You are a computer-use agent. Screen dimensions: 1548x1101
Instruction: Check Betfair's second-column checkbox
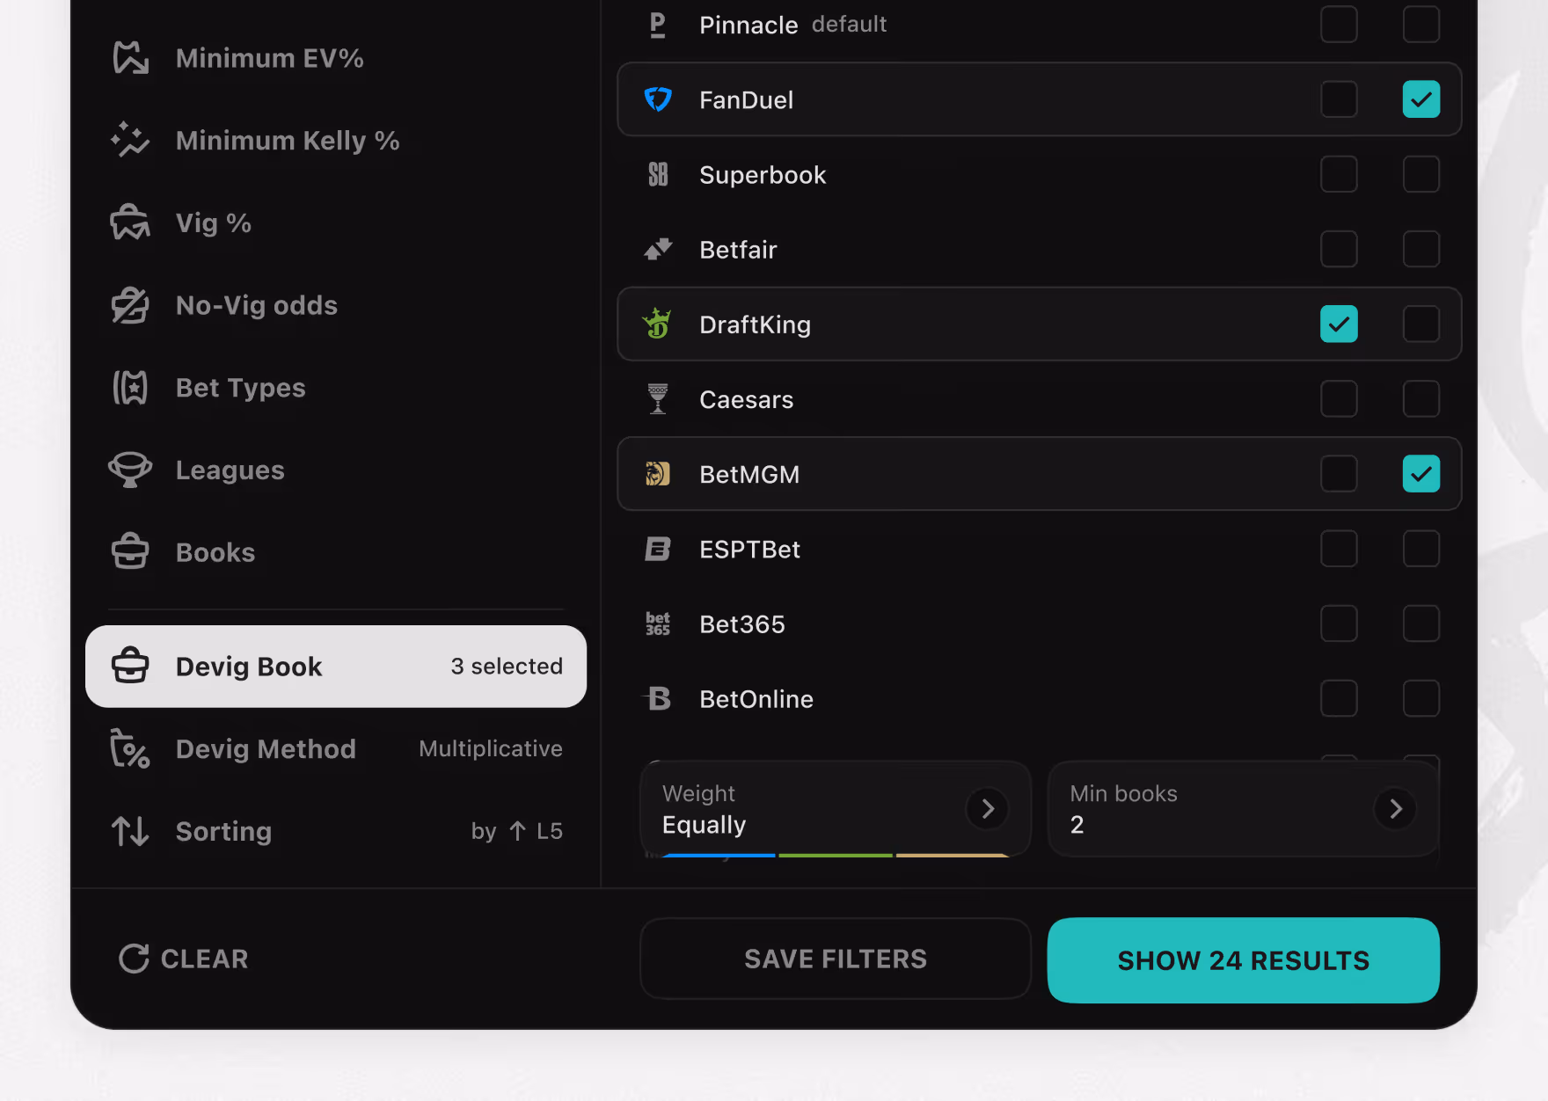point(1421,249)
